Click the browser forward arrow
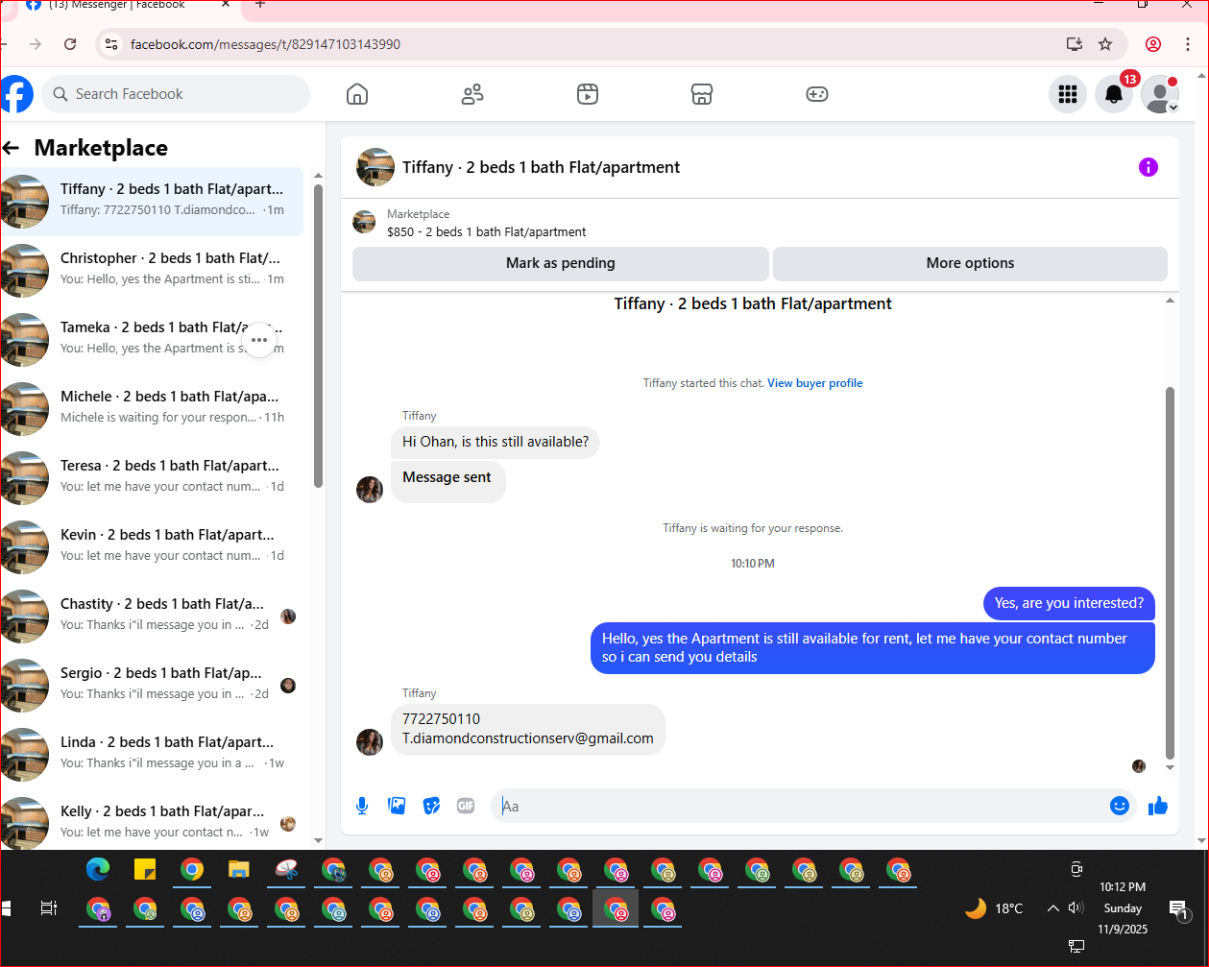The height and width of the screenshot is (967, 1209). click(x=36, y=44)
